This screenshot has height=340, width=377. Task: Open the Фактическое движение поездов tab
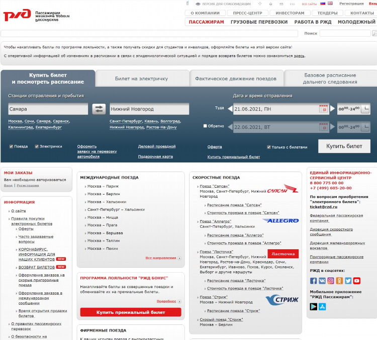[236, 78]
